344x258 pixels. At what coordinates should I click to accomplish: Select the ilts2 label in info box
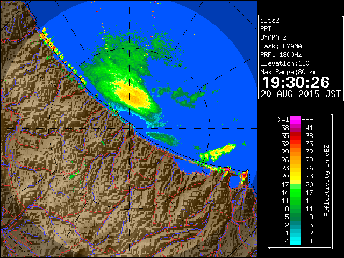(270, 20)
